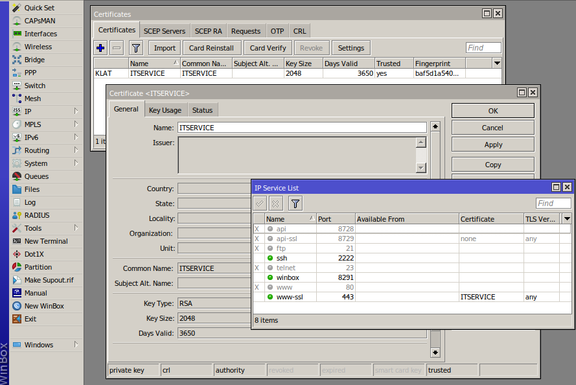Expand the IP submenu arrow
The image size is (576, 385).
tap(76, 111)
